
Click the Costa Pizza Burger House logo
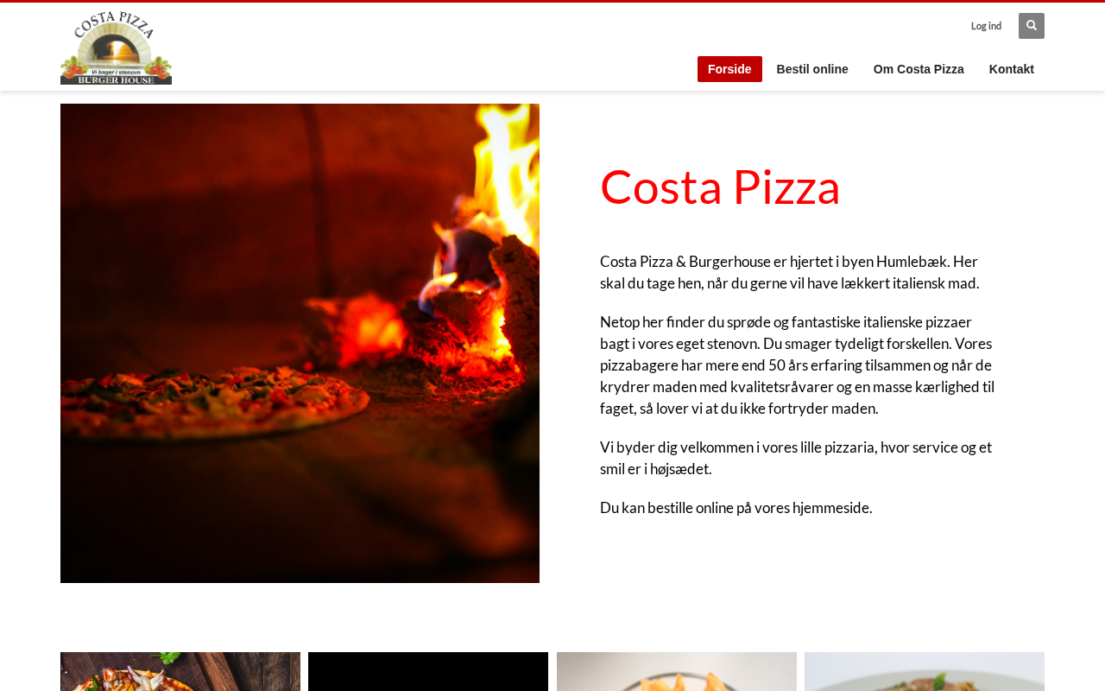tap(116, 48)
